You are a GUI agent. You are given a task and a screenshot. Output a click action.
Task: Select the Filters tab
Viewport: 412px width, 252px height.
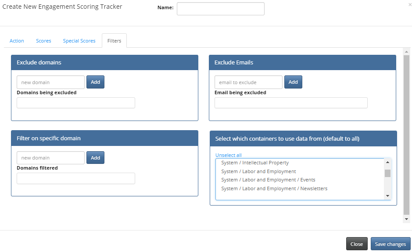[x=115, y=41]
